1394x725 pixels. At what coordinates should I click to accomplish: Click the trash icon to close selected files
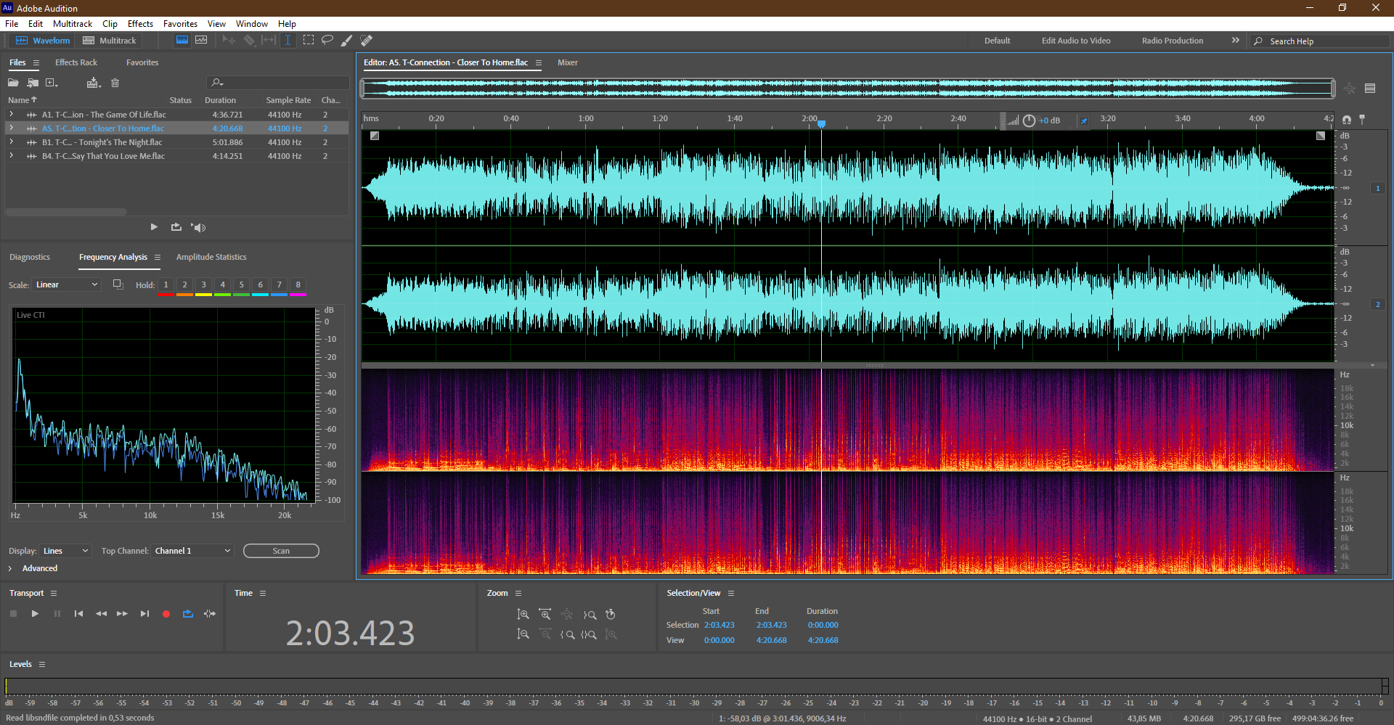coord(115,83)
